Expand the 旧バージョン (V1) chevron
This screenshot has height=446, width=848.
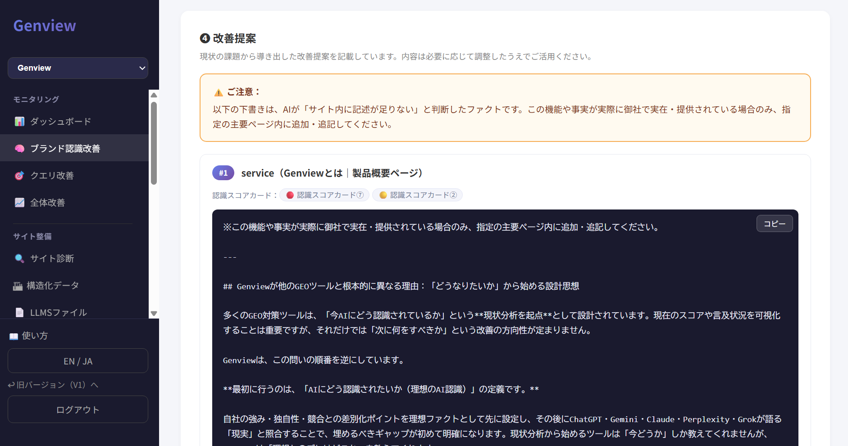pyautogui.click(x=94, y=385)
